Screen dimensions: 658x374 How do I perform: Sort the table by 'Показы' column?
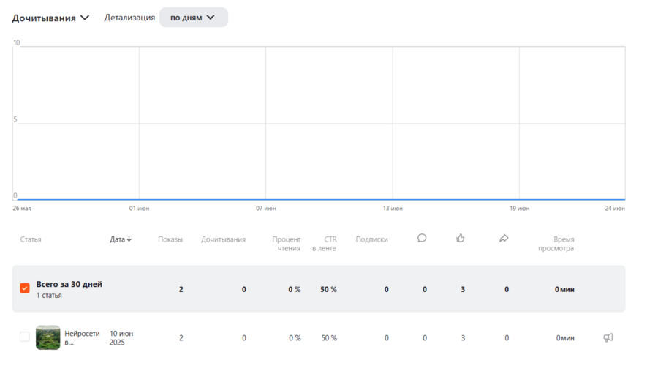170,239
